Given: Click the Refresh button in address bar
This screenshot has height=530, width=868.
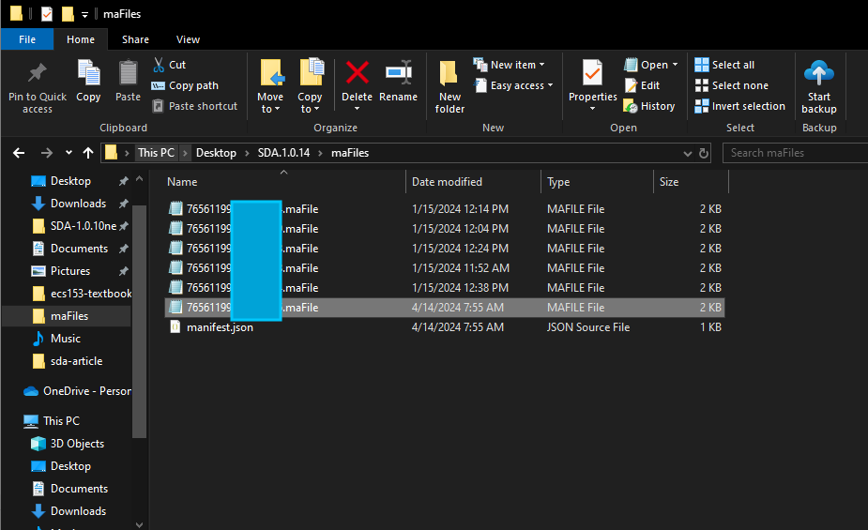Looking at the screenshot, I should pyautogui.click(x=704, y=153).
